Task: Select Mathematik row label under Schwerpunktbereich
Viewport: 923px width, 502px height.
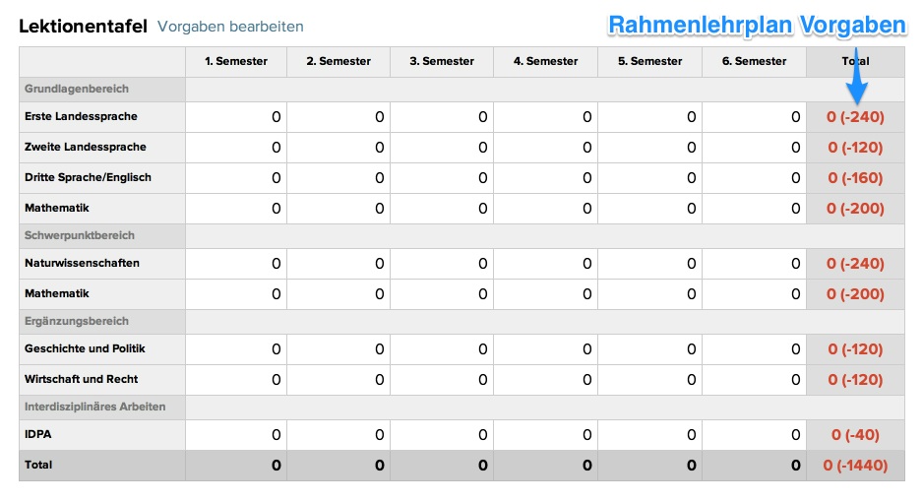Action: (56, 293)
